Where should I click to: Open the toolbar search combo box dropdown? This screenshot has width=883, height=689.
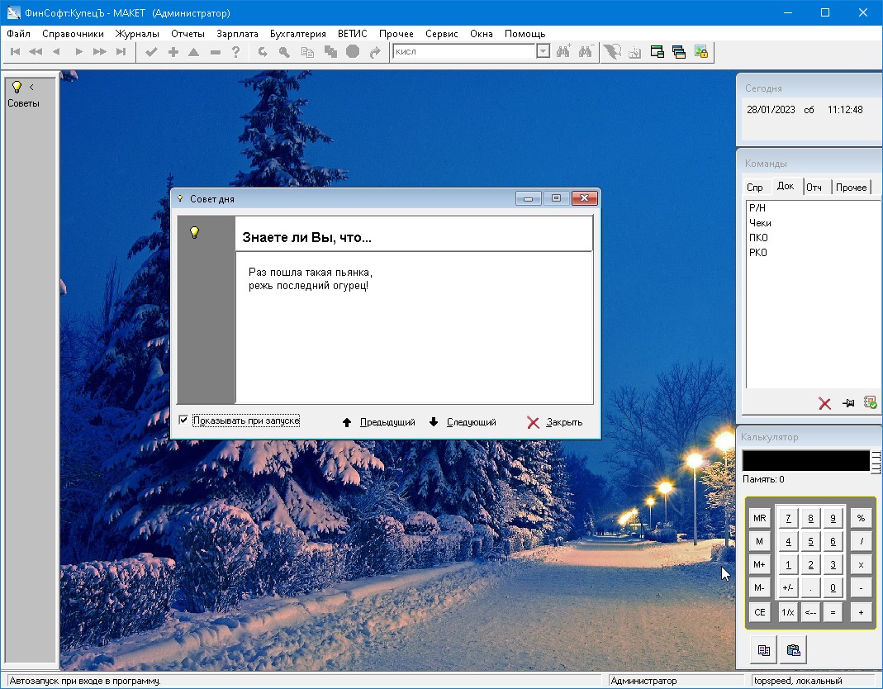coord(543,51)
